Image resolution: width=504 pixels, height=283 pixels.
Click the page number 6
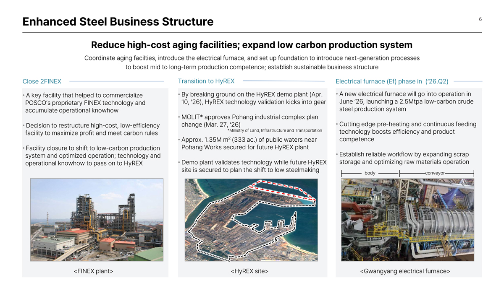pos(480,19)
